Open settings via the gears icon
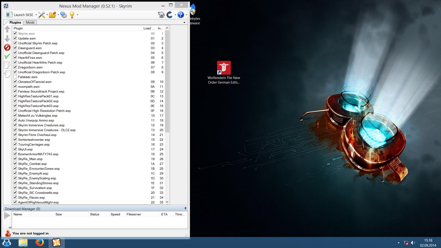 [64, 15]
